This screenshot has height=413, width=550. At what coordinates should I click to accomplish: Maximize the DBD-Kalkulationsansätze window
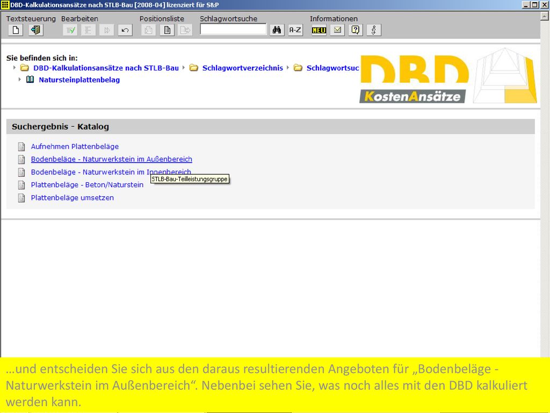pyautogui.click(x=534, y=5)
